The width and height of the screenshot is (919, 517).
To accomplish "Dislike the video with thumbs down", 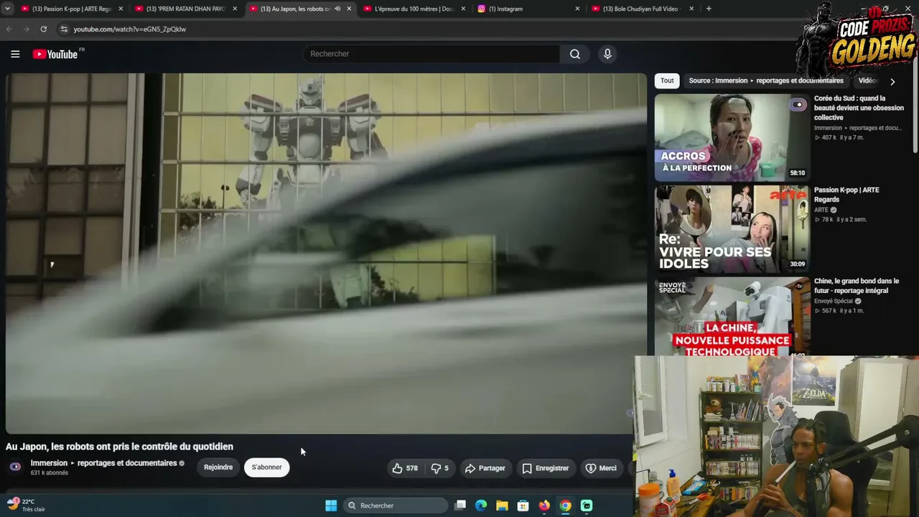I will (439, 468).
